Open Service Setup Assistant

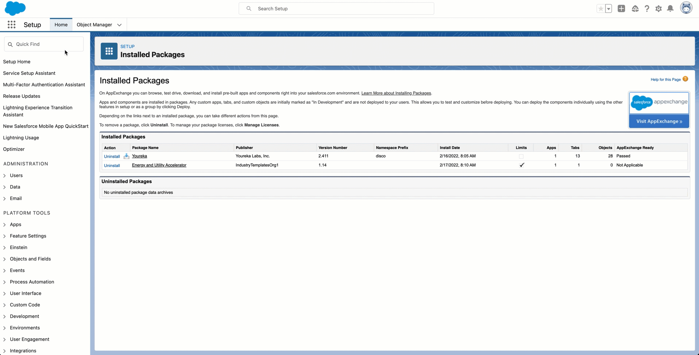[29, 73]
